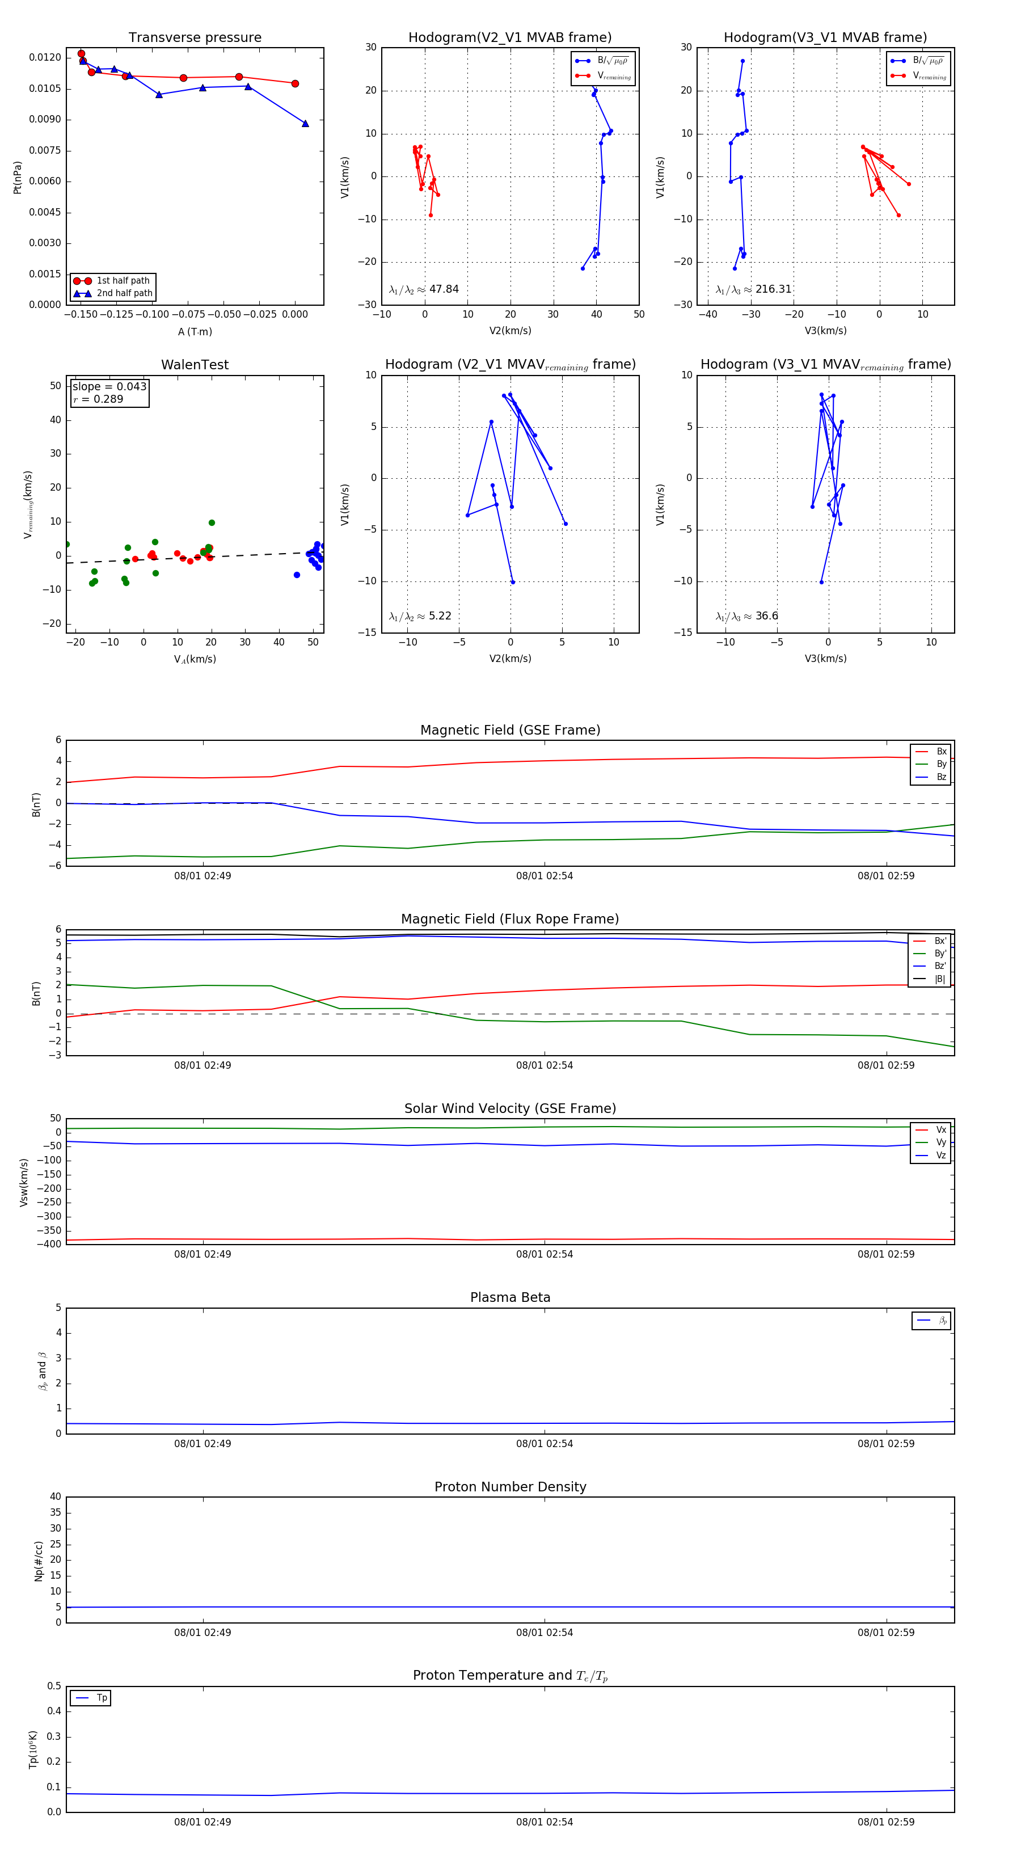This screenshot has width=1021, height=1872.
Task: Click the λ1/λ2 ≈ 47.84 annotation
Action: coord(424,289)
